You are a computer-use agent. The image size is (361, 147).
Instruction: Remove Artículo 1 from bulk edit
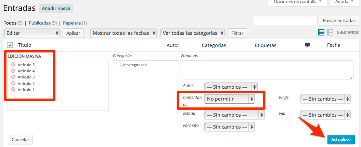click(x=13, y=89)
